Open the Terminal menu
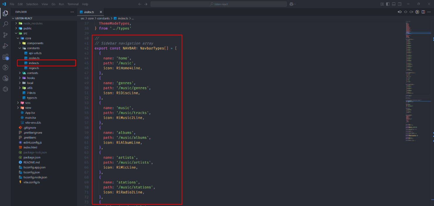Viewport: 434px width, 206px height. pyautogui.click(x=73, y=4)
